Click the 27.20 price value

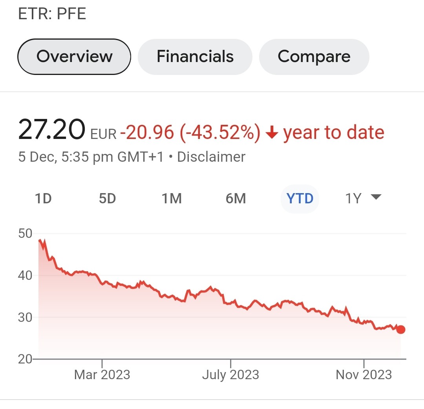(x=51, y=130)
